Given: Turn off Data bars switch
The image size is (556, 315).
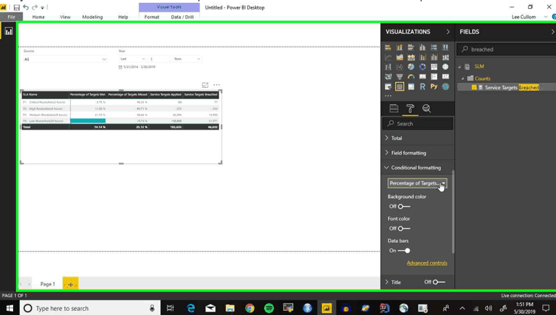Looking at the screenshot, I should tap(404, 250).
